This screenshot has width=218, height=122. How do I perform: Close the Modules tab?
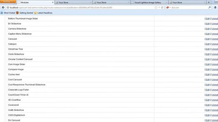coord(53,2)
